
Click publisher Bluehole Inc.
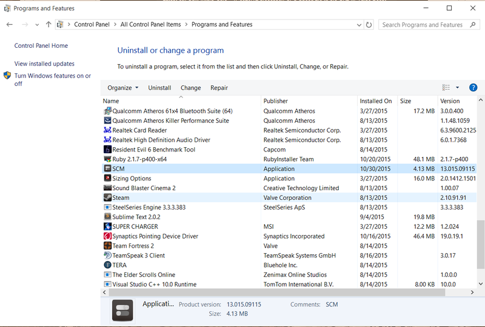click(x=280, y=265)
